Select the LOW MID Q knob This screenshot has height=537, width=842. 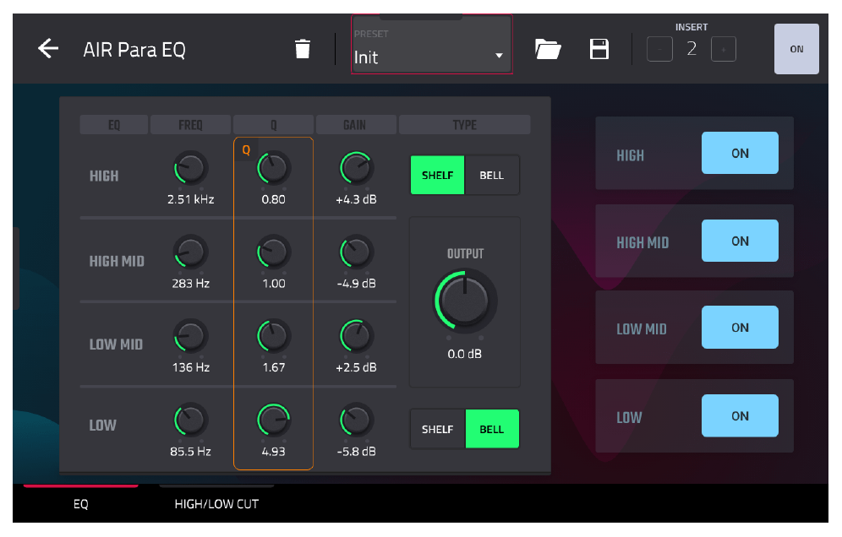click(x=273, y=336)
